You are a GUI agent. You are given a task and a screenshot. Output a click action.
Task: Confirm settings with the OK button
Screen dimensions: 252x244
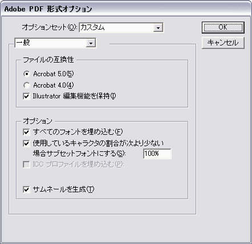(x=223, y=27)
